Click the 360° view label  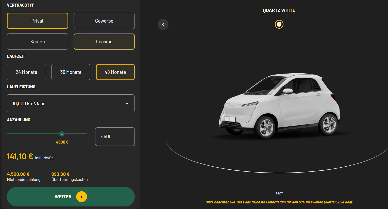[x=279, y=194]
